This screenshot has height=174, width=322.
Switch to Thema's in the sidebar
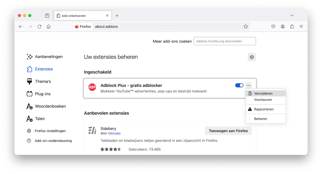point(43,81)
